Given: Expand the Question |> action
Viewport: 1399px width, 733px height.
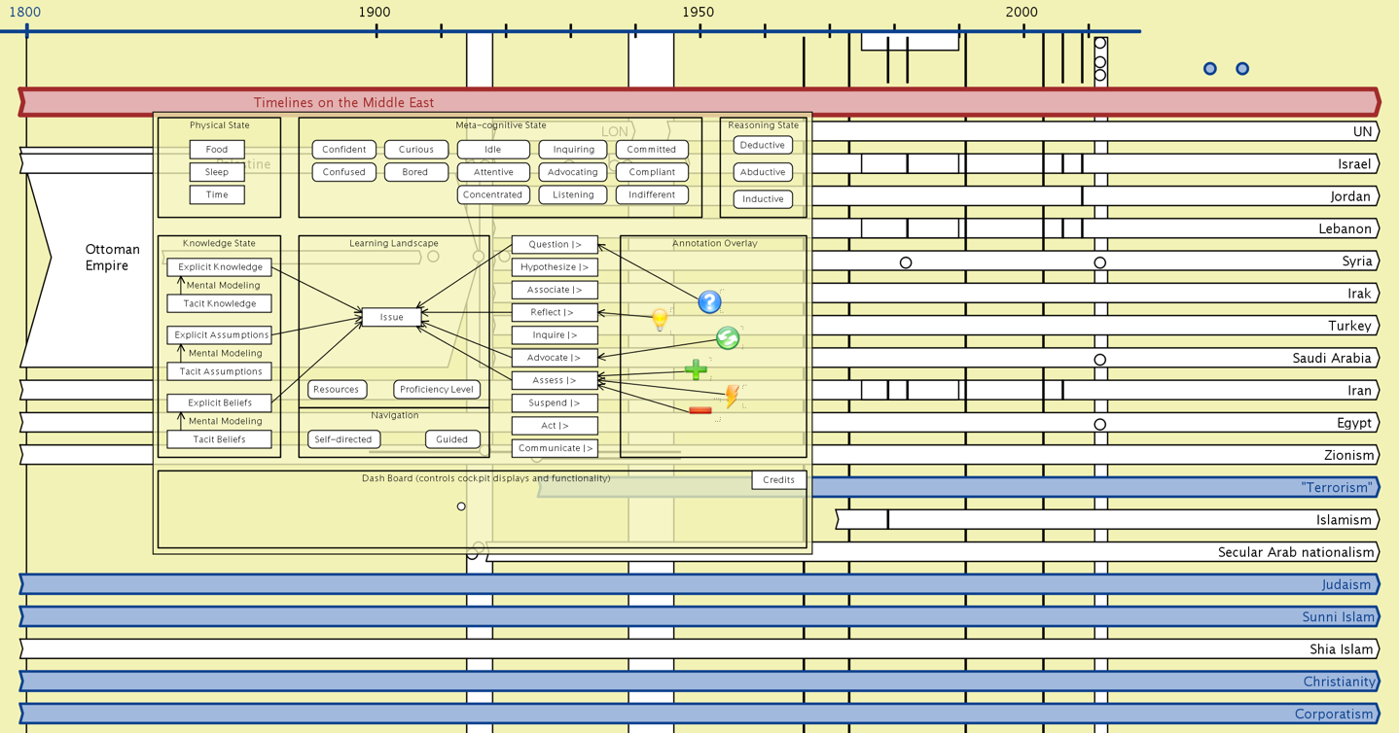Looking at the screenshot, I should point(555,245).
